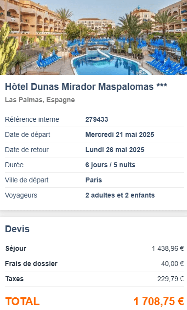187x310 pixels.
Task: Select the Durée label
Action: point(14,165)
